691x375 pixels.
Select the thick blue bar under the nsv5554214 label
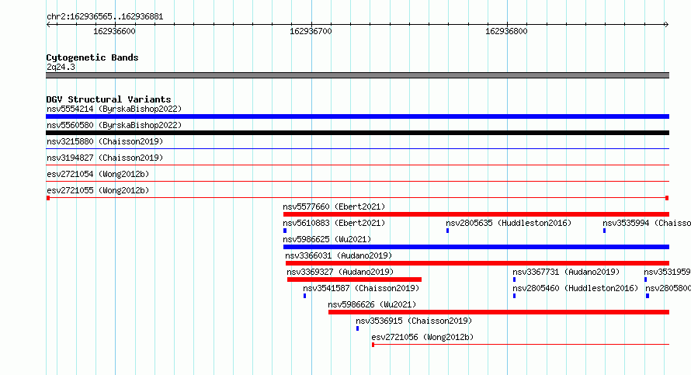click(x=357, y=116)
